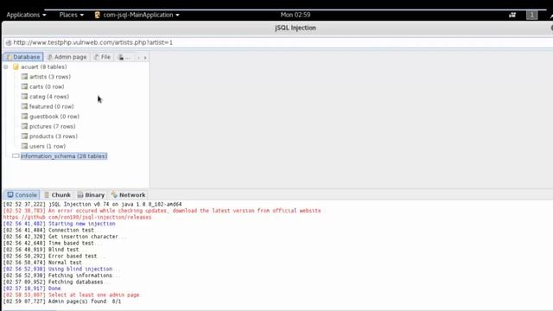Open the Applications menu
Image resolution: width=553 pixels, height=311 pixels.
(x=26, y=15)
